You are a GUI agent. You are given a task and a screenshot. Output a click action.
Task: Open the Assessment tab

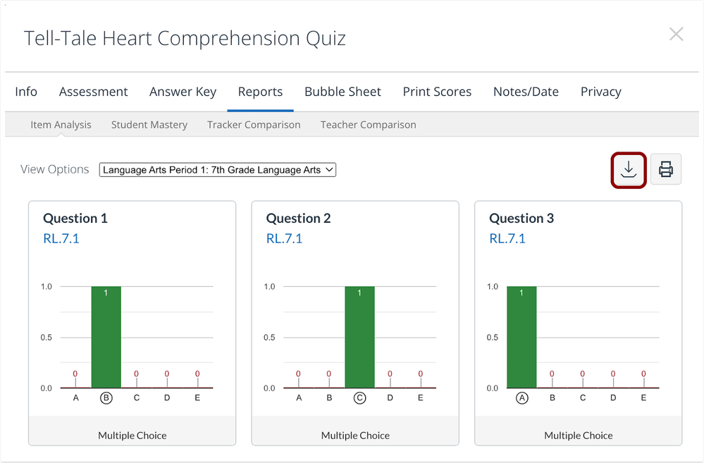point(94,92)
